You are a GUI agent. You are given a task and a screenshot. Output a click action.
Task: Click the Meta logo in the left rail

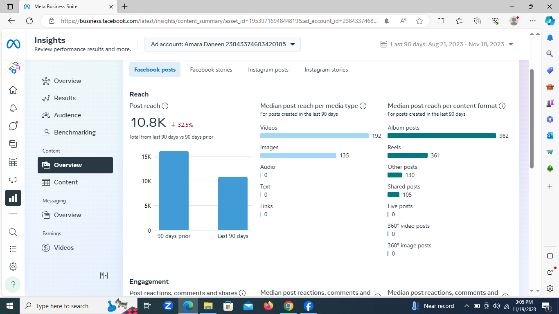13,44
